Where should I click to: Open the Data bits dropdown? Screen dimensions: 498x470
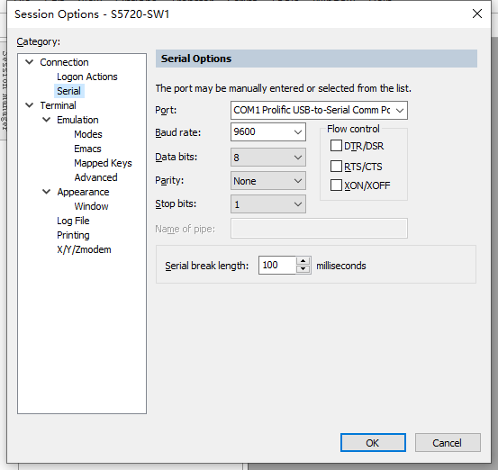pyautogui.click(x=268, y=158)
